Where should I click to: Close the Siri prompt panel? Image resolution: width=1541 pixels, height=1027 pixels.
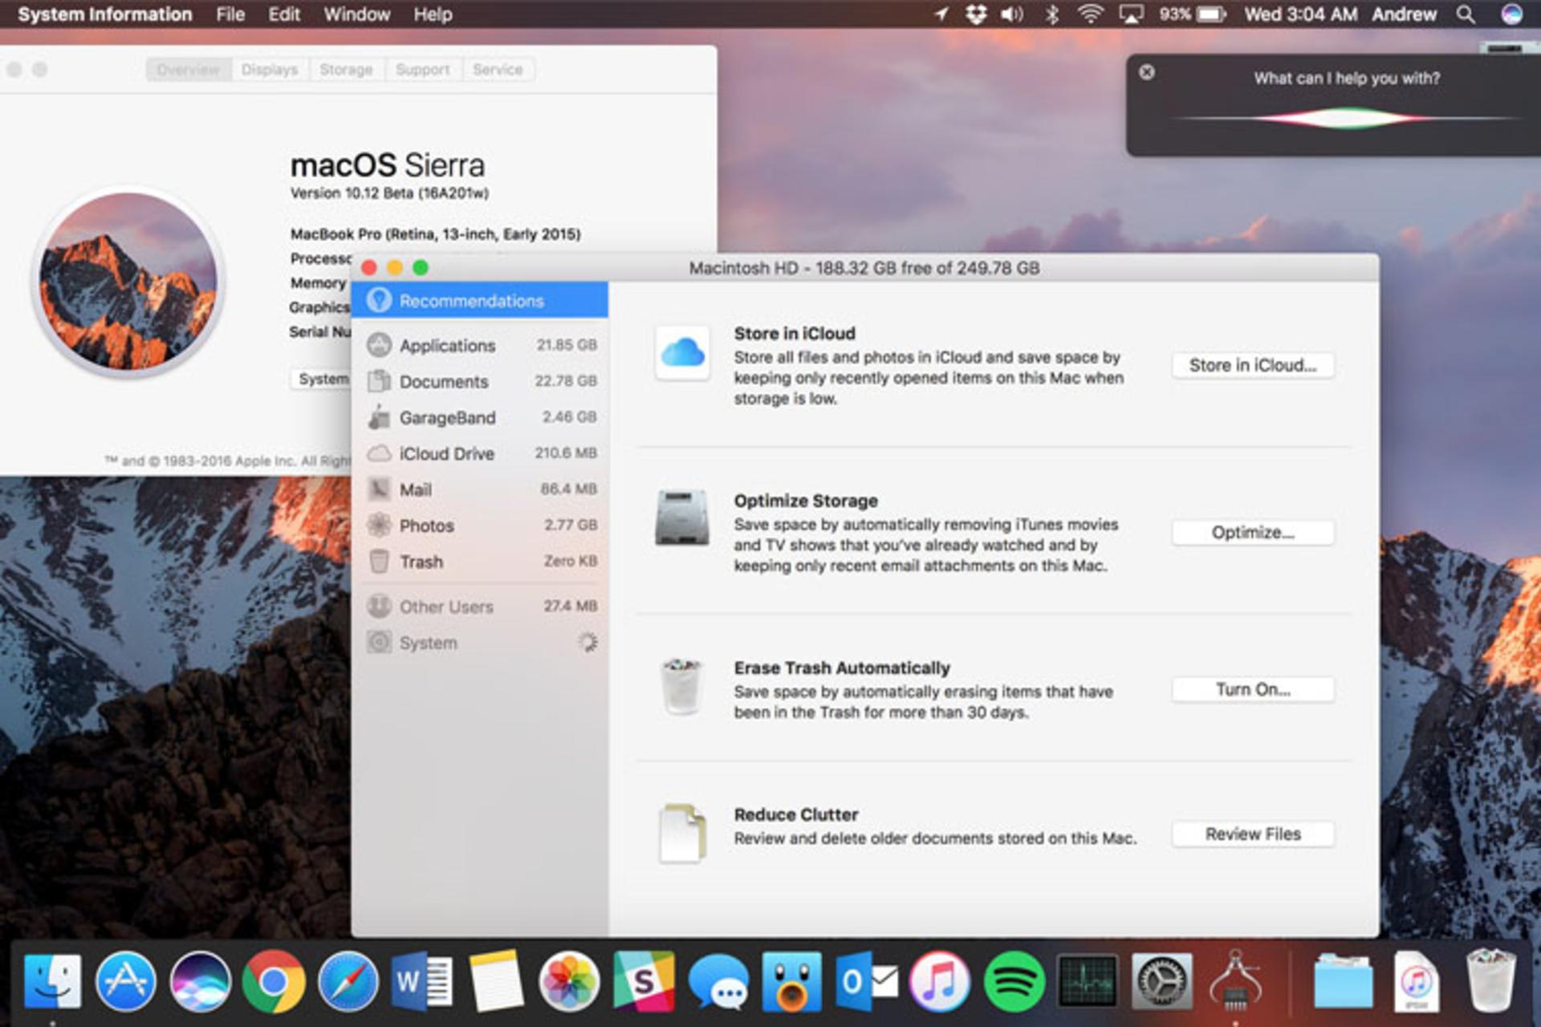coord(1147,72)
